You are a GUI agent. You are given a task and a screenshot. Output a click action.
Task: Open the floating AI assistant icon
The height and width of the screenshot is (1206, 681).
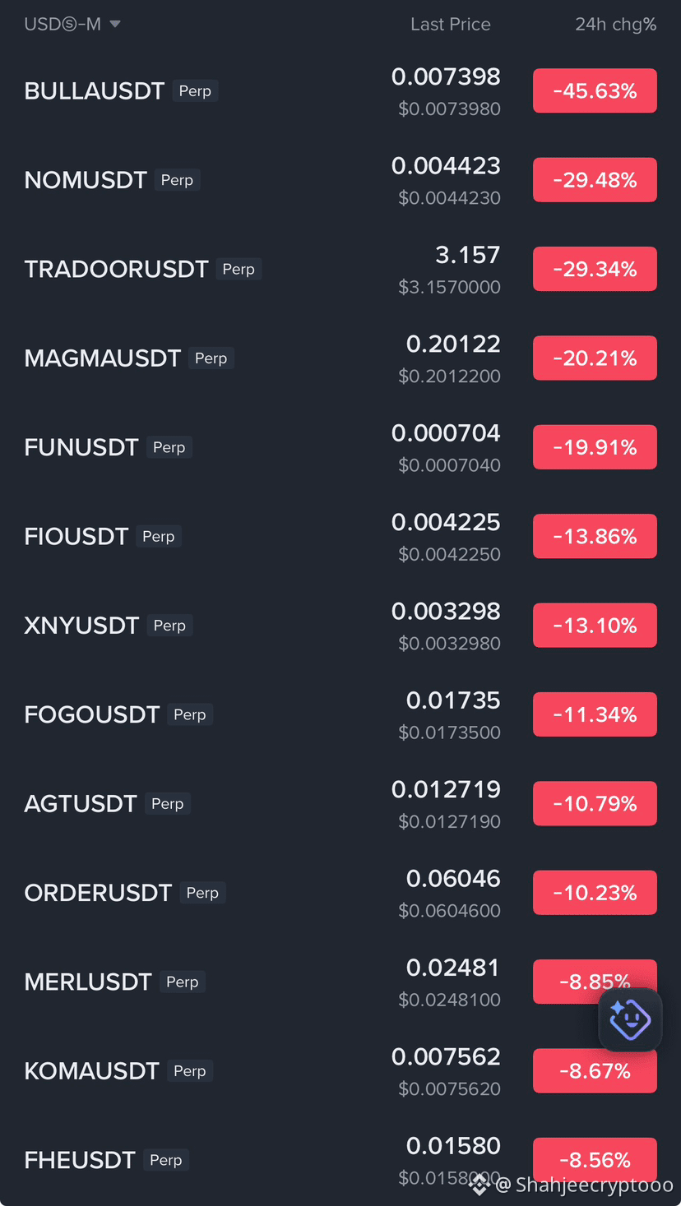tap(630, 1020)
